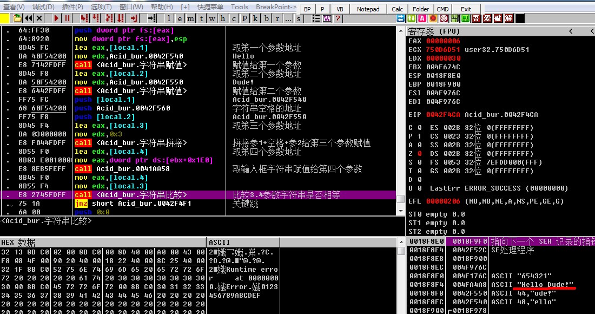Click the pink A plugin icon

422,18
